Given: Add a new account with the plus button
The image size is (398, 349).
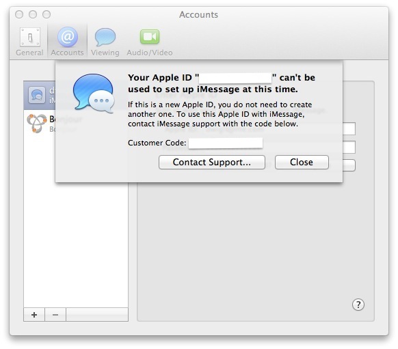Looking at the screenshot, I should pos(34,315).
